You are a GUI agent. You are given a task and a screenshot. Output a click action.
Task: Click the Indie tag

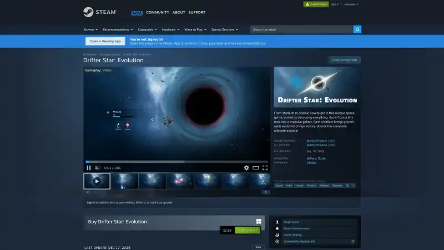289,186
